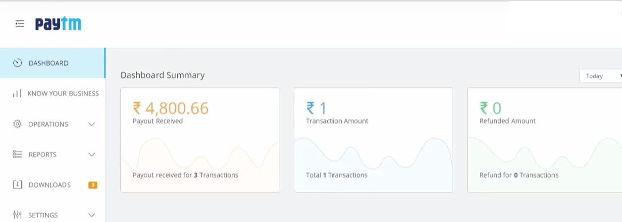Image resolution: width=622 pixels, height=222 pixels.
Task: Click the Paytm logo
Action: (58, 24)
